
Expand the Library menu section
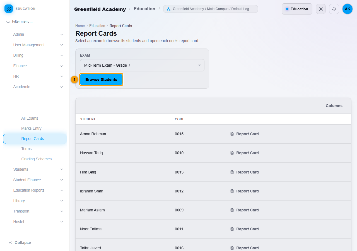[35, 201]
